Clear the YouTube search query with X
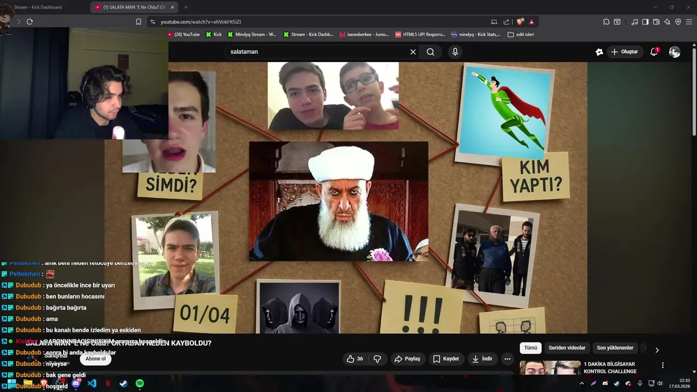 (413, 52)
